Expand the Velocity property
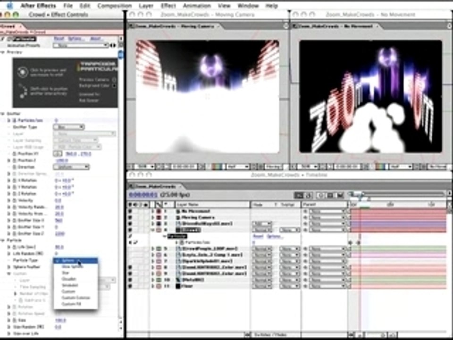 tap(8, 200)
